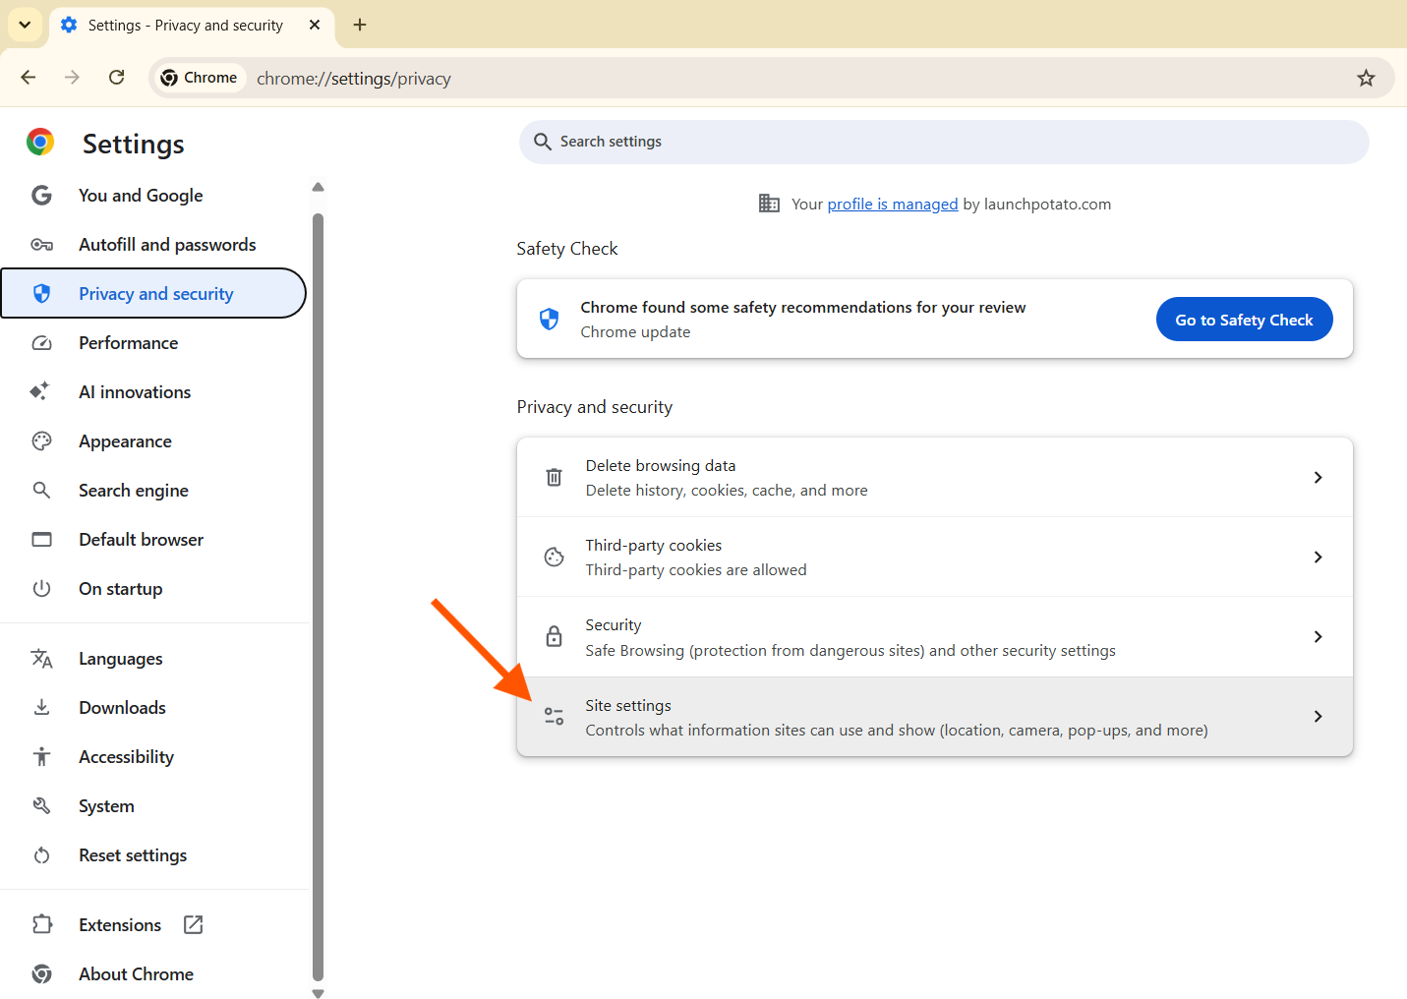Select the Settings - Privacy and security tab
This screenshot has width=1407, height=999.
191,26
